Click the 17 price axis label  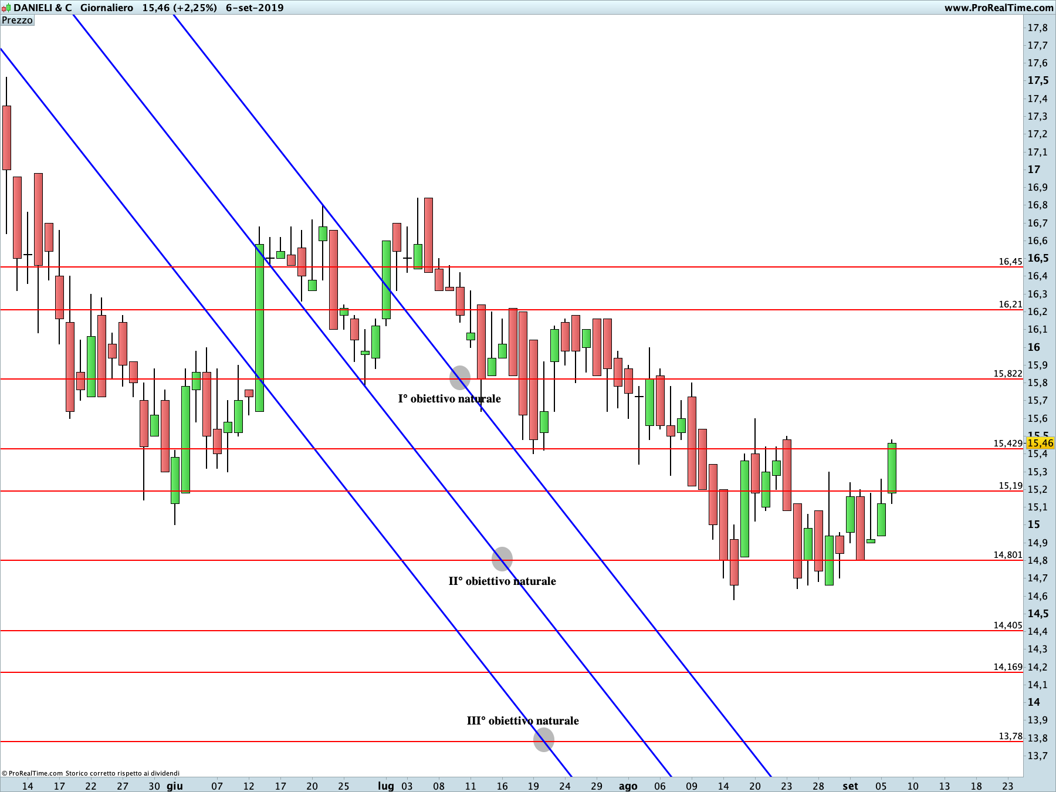[1034, 170]
